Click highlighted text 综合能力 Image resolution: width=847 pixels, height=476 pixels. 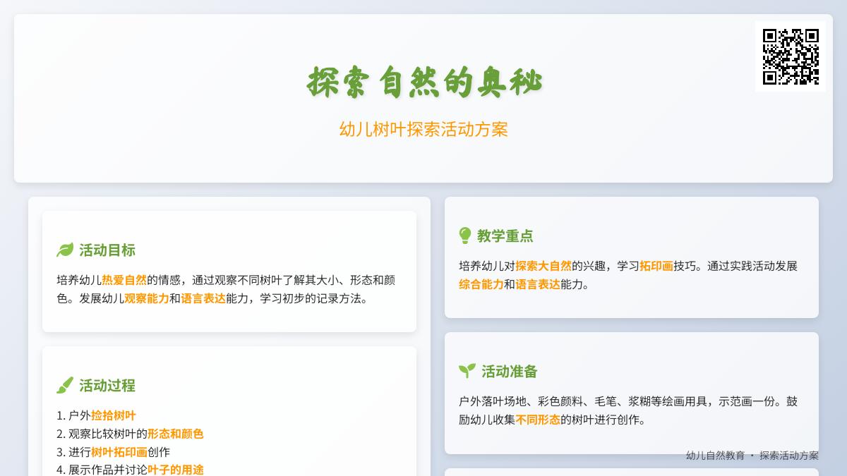tap(481, 284)
